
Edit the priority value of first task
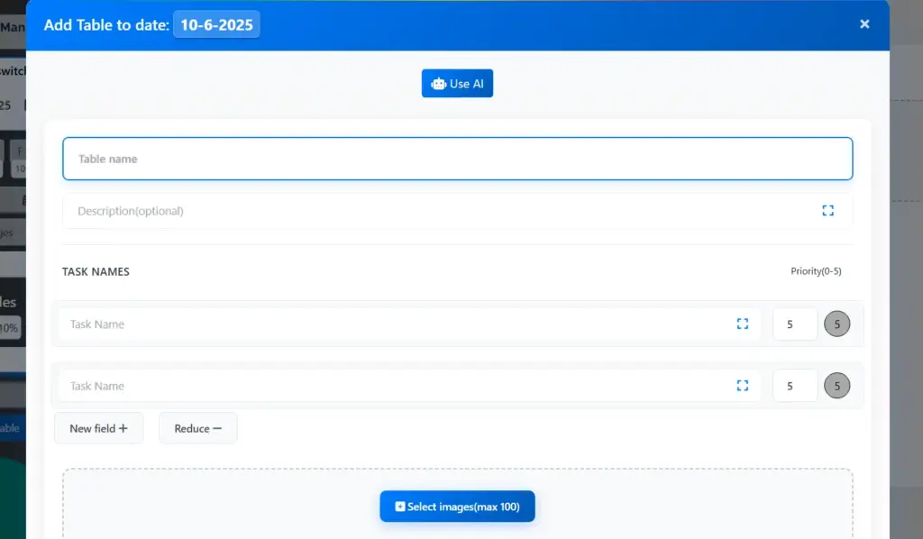point(794,323)
